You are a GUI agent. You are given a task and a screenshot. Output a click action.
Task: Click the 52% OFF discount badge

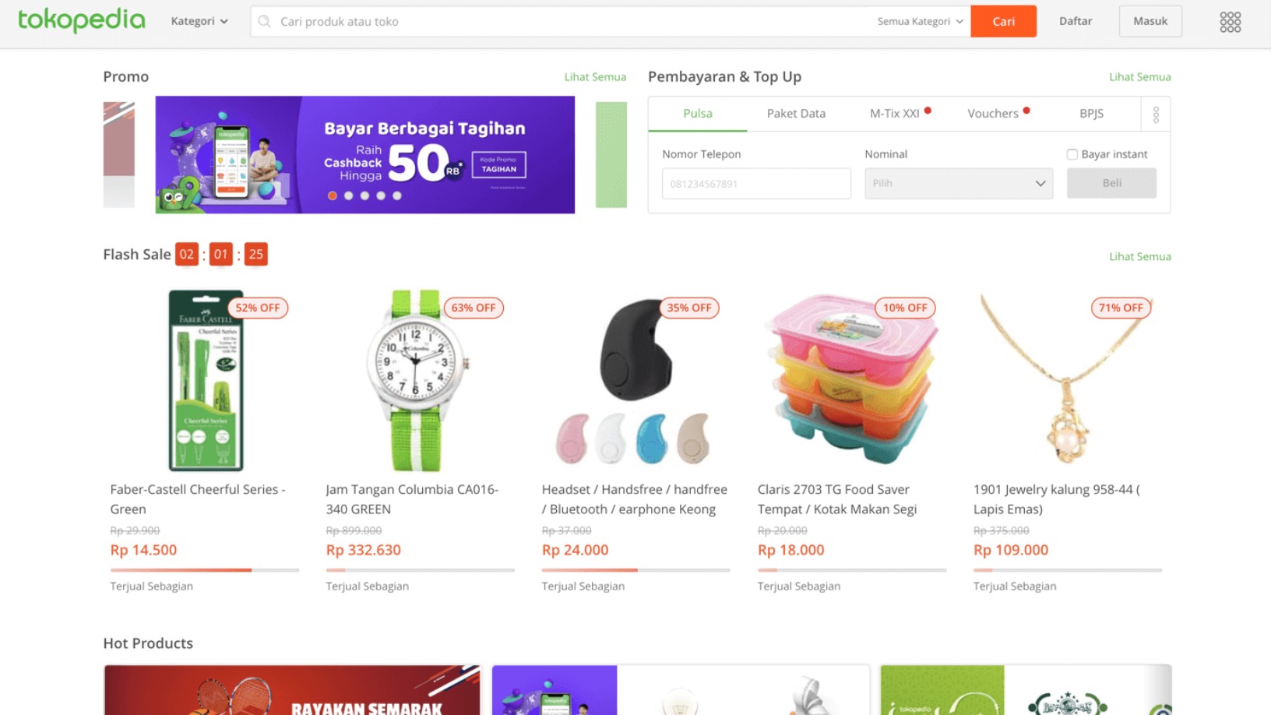coord(258,308)
